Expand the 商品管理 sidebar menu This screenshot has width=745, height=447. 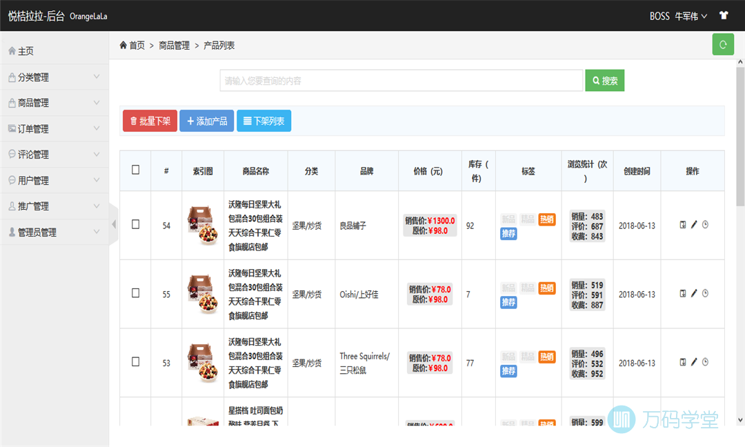54,103
